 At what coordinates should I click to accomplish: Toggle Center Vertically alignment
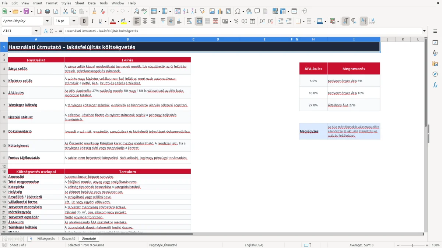(x=171, y=21)
